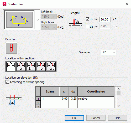Open the Diameter #3 dropdown
The width and height of the screenshot is (131, 123).
[108, 52]
